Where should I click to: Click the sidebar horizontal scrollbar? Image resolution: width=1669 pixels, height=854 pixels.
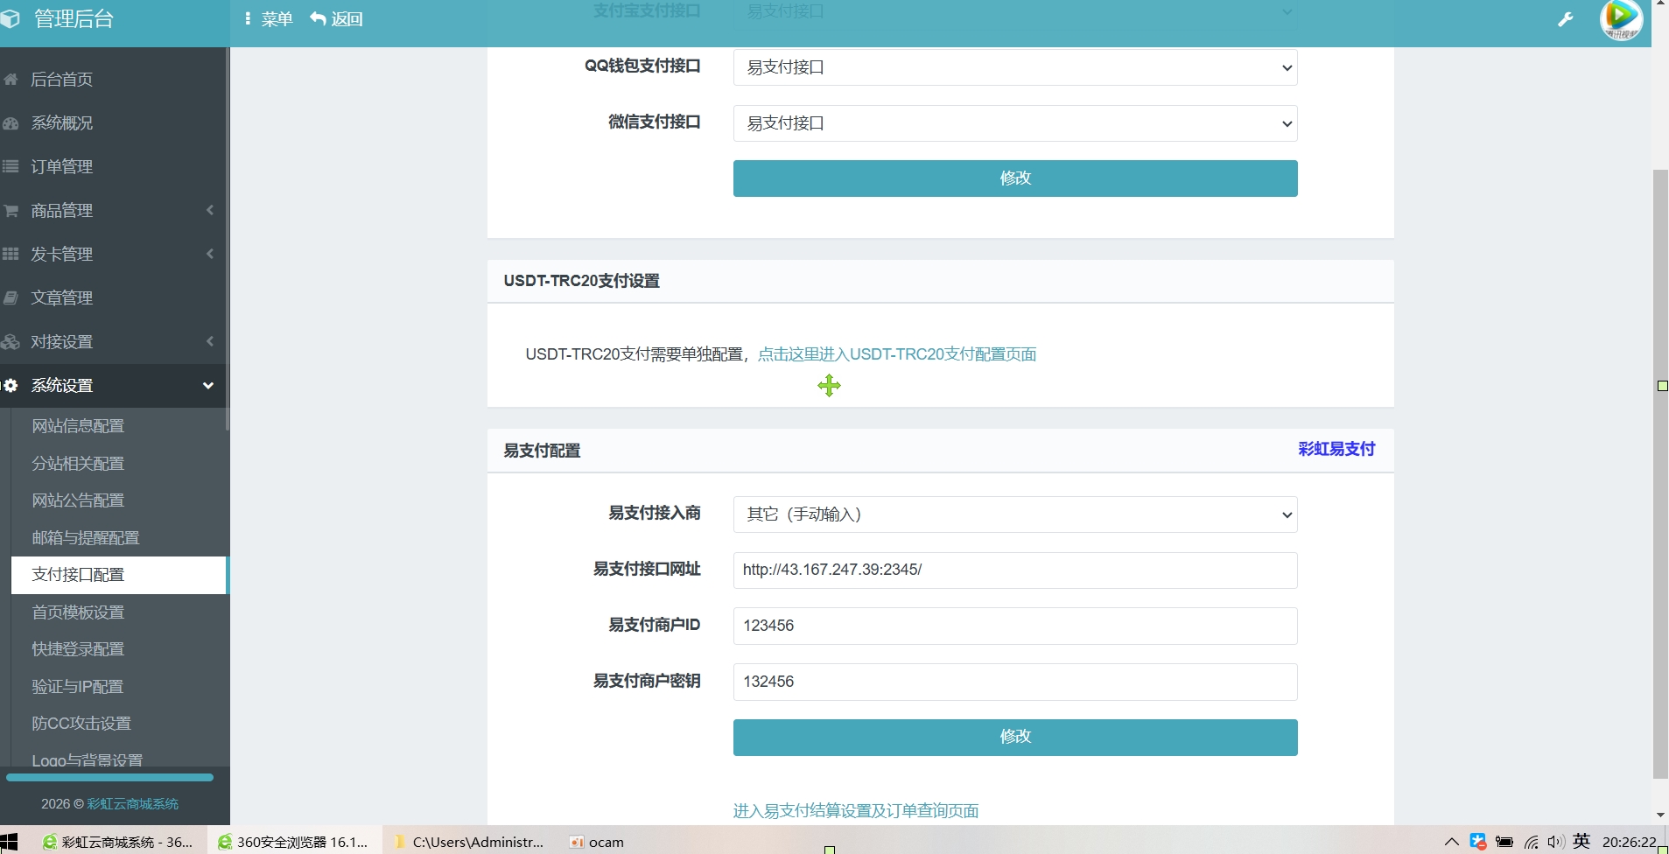[110, 777]
